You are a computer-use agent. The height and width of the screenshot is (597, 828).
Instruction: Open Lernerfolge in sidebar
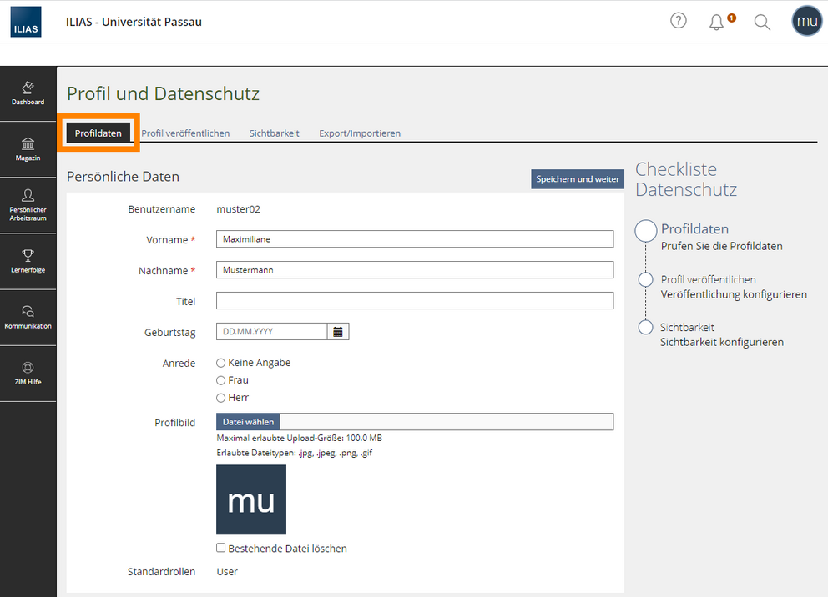click(x=28, y=262)
